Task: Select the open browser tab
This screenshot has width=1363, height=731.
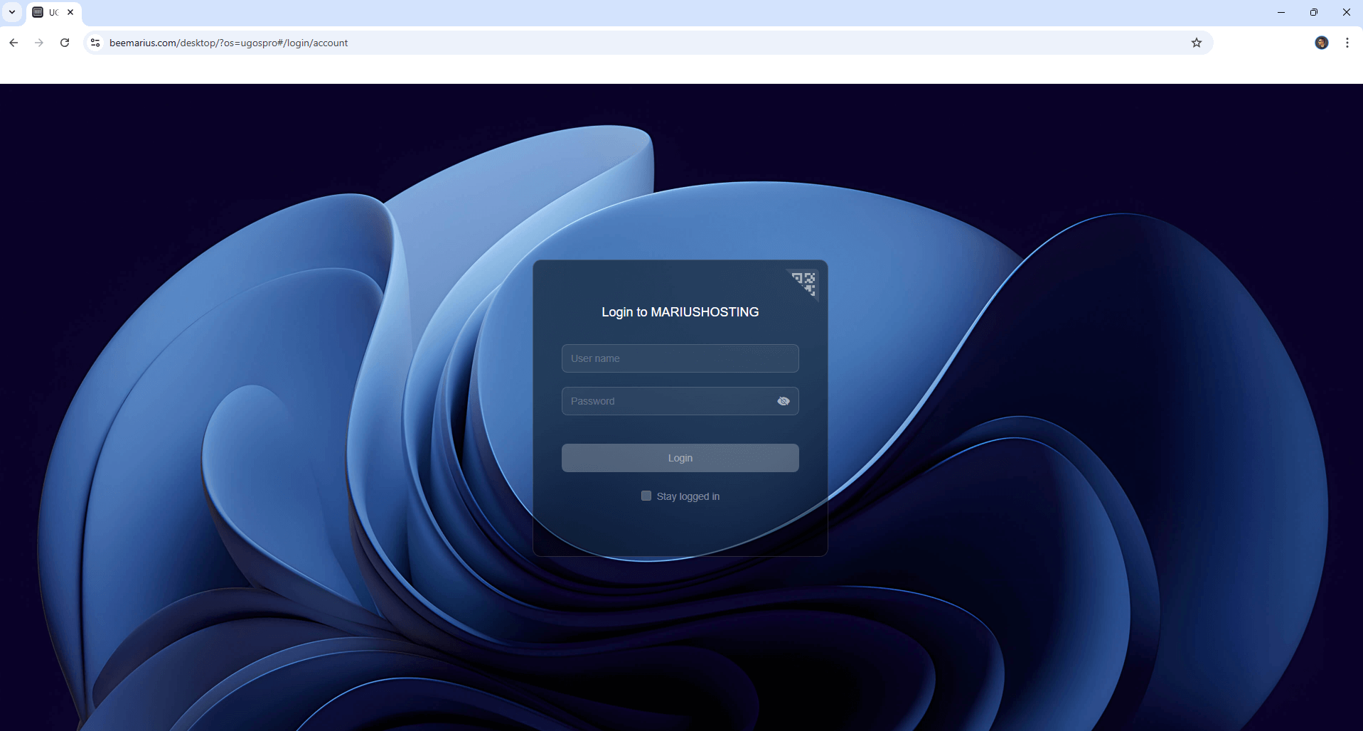Action: click(x=50, y=12)
